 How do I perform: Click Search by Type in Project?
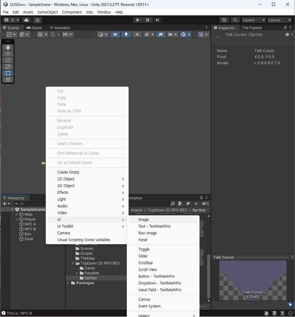pos(180,204)
